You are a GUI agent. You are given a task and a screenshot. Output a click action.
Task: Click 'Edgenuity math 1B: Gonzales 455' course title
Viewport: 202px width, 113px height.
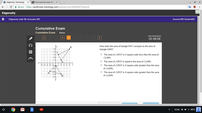point(24,19)
